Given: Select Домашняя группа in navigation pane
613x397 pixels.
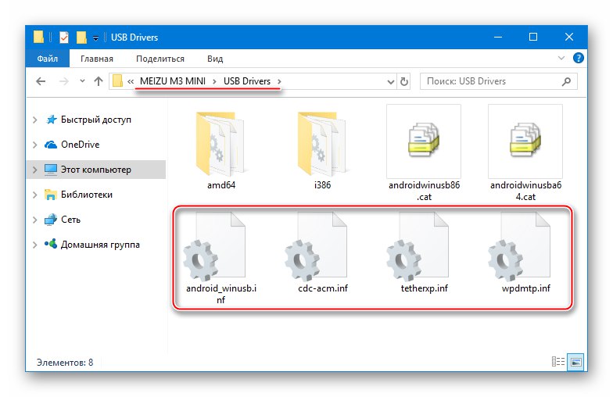Looking at the screenshot, I should point(100,245).
